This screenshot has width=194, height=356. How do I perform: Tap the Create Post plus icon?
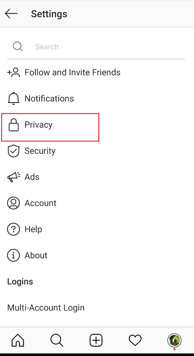[96, 340]
